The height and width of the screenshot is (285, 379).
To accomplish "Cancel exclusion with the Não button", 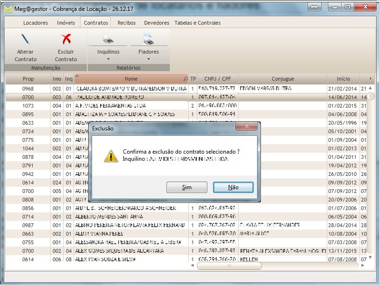I will click(233, 187).
